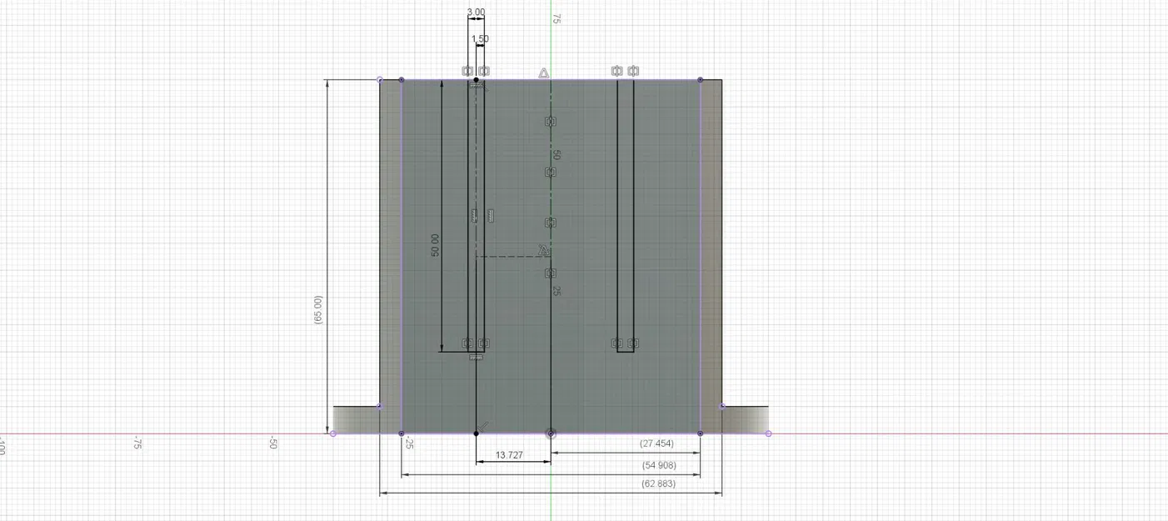Click the black sketch point on the bottom edge

(x=476, y=433)
